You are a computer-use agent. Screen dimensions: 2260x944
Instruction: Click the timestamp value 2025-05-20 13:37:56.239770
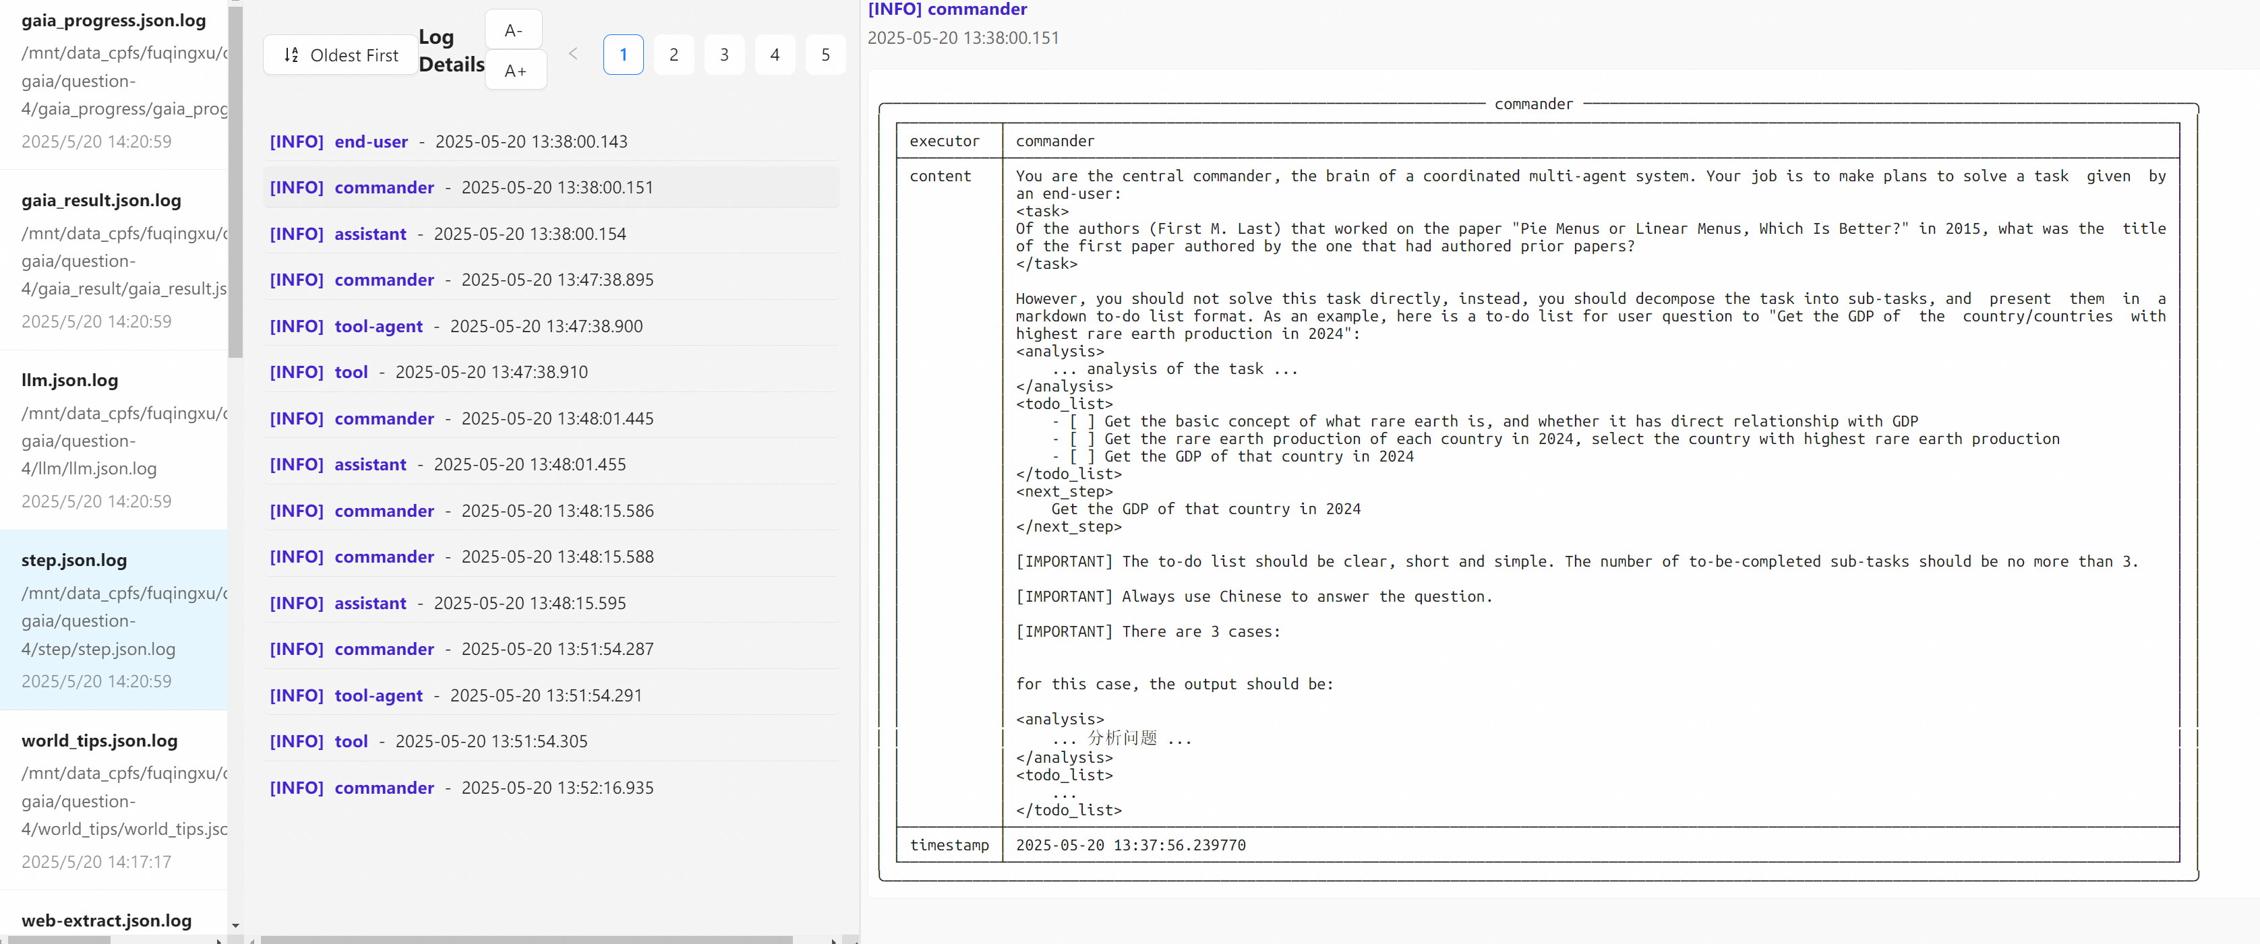point(1130,845)
